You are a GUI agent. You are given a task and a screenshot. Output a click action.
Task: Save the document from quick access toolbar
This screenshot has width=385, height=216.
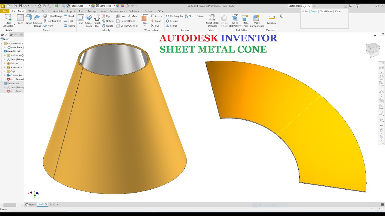20,6
